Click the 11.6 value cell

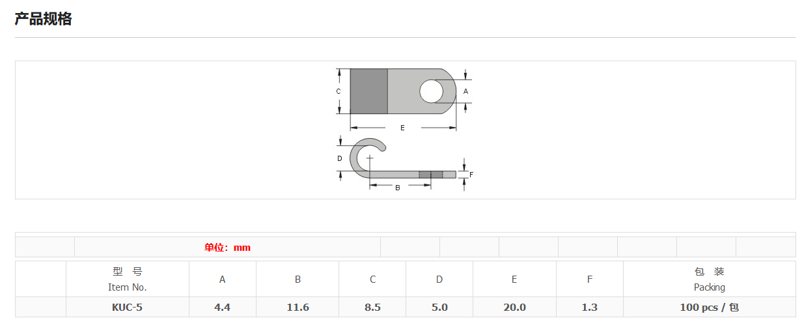(x=298, y=307)
